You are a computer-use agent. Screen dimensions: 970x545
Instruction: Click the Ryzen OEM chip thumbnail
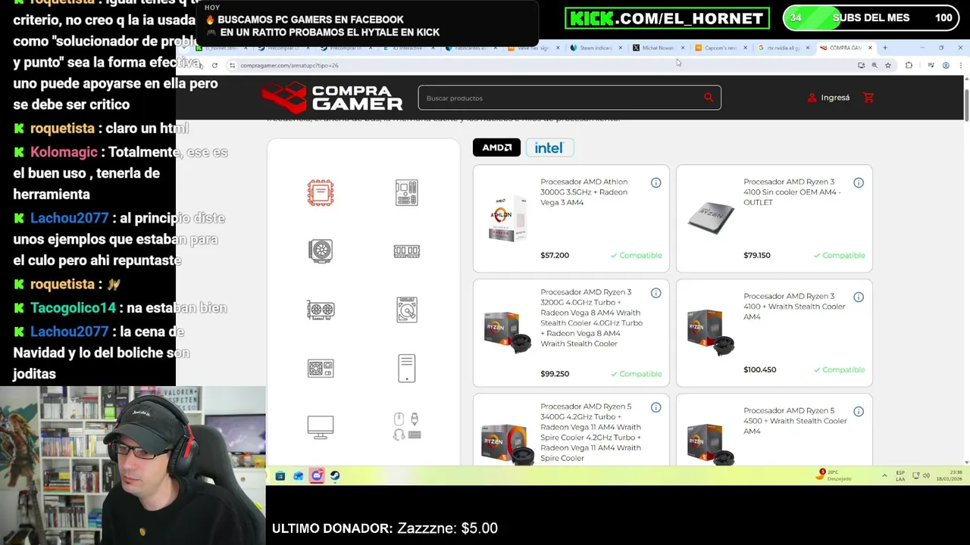pos(711,218)
